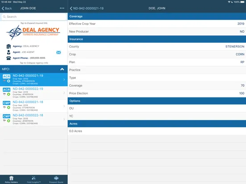Go back using the Back button
The height and width of the screenshot is (184, 246).
coord(7,8)
